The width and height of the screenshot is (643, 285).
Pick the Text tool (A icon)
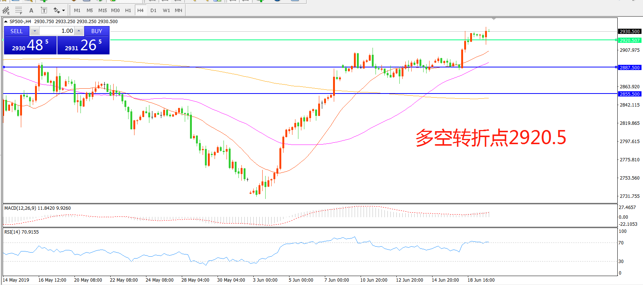coord(31,10)
